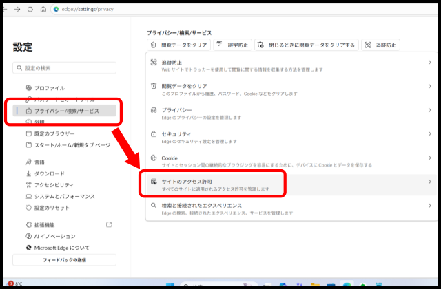The height and width of the screenshot is (289, 441).
Task: Click the cookie icon in Cookie row
Action: [154, 158]
